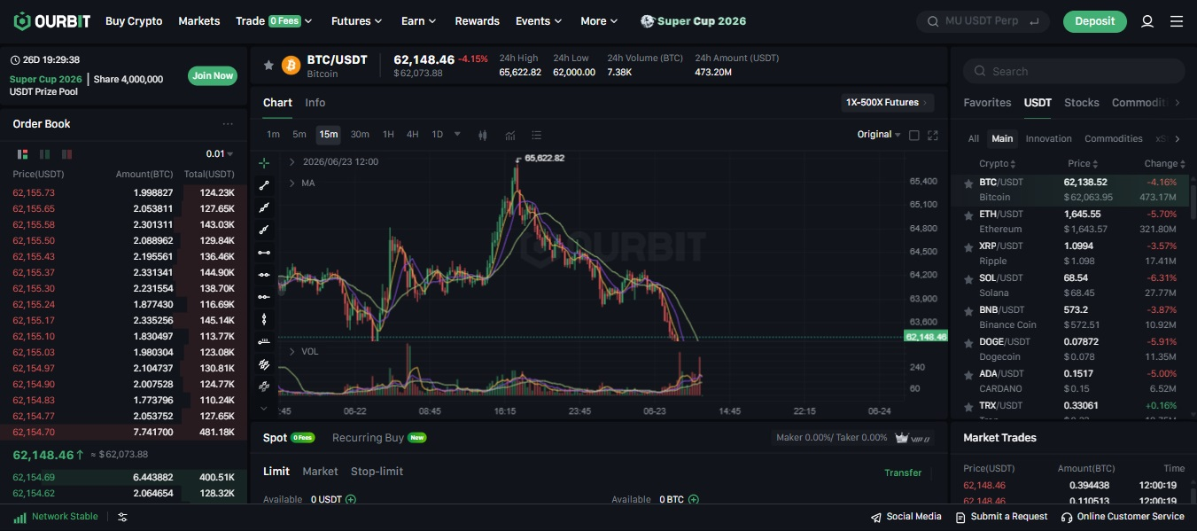1197x531 pixels.
Task: Open more timeframes dropdown after 1D
Action: point(457,135)
